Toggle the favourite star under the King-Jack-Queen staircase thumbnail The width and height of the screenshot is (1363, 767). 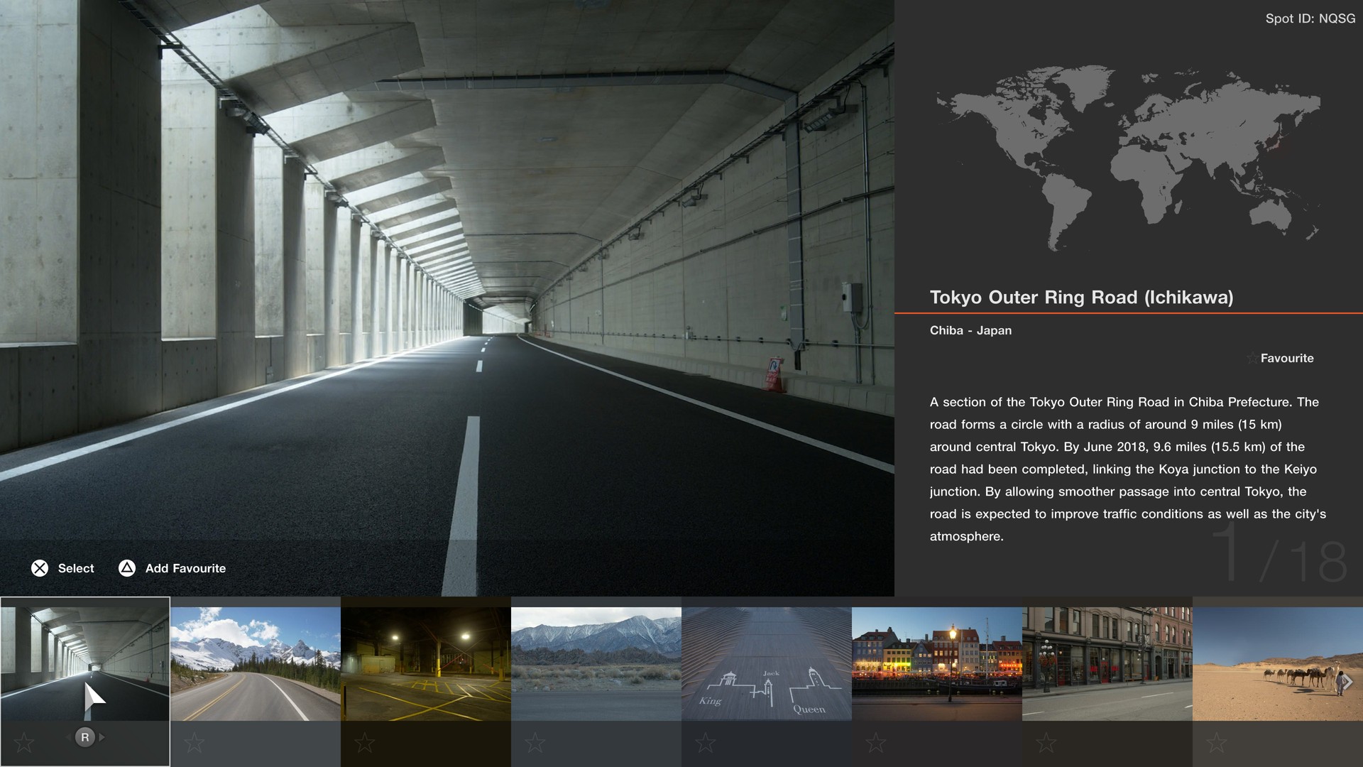point(706,743)
